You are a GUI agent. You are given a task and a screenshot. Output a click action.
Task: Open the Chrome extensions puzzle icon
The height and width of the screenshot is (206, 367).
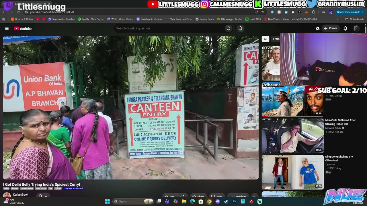[313, 12]
